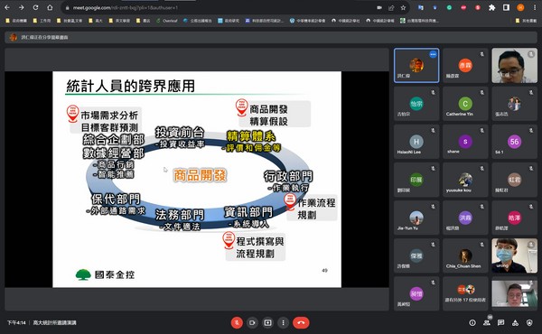Show the participants people panel
Screen dimensions: 542x334
pyautogui.click(x=487, y=322)
